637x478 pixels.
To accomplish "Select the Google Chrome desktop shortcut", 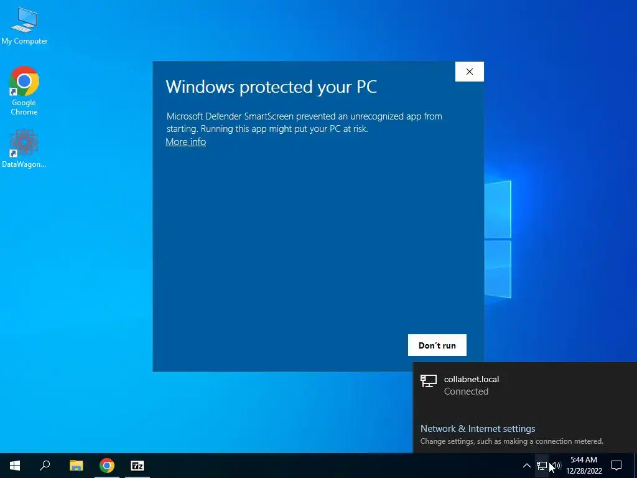I will pos(24,91).
